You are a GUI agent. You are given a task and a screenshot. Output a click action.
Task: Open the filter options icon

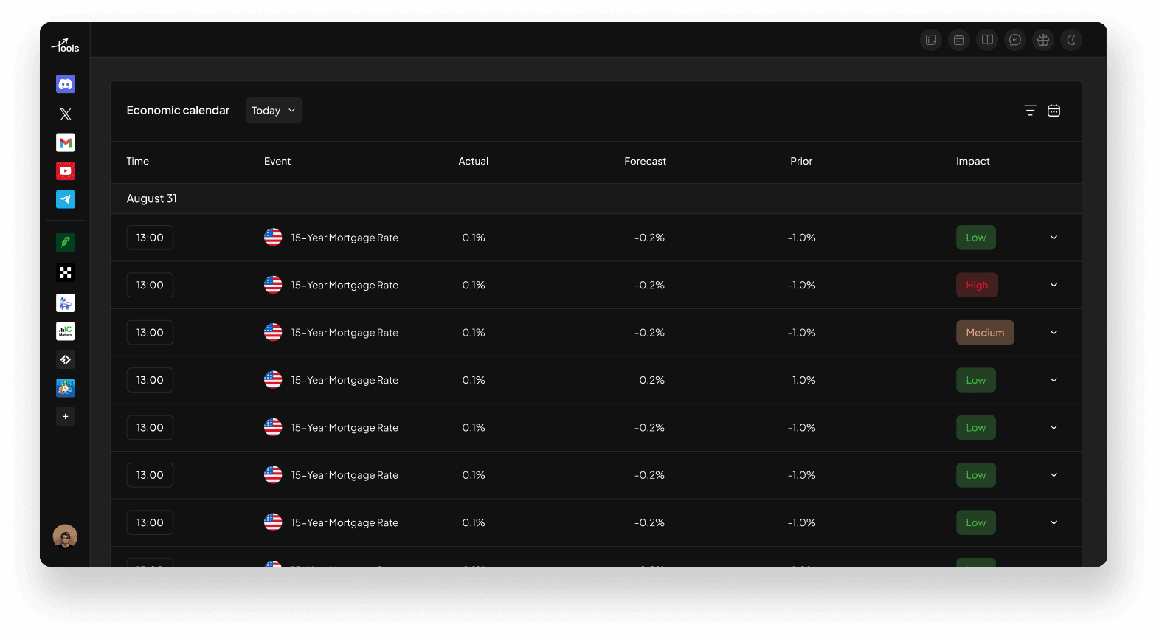tap(1030, 111)
